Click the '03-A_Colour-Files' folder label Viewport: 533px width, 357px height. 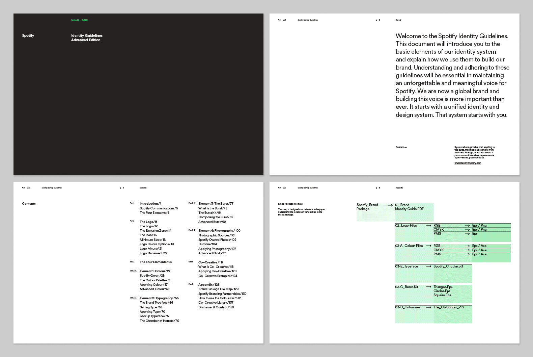click(409, 246)
